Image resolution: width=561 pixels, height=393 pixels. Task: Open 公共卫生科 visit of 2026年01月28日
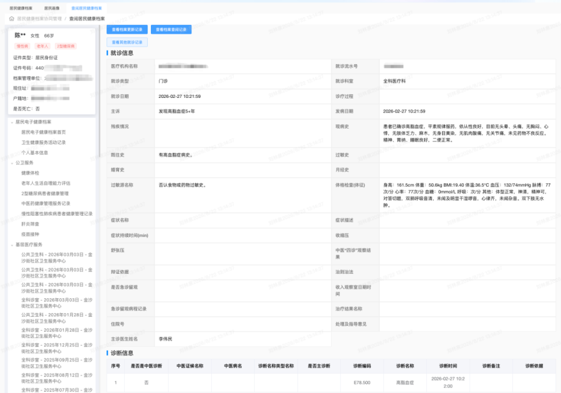(57, 318)
